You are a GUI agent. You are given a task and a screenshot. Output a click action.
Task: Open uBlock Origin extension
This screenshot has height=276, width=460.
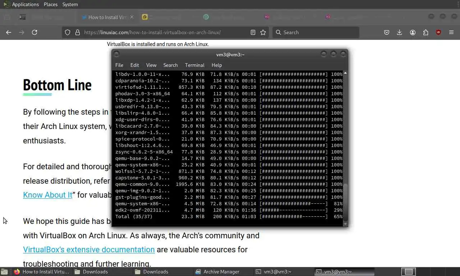pos(438,32)
